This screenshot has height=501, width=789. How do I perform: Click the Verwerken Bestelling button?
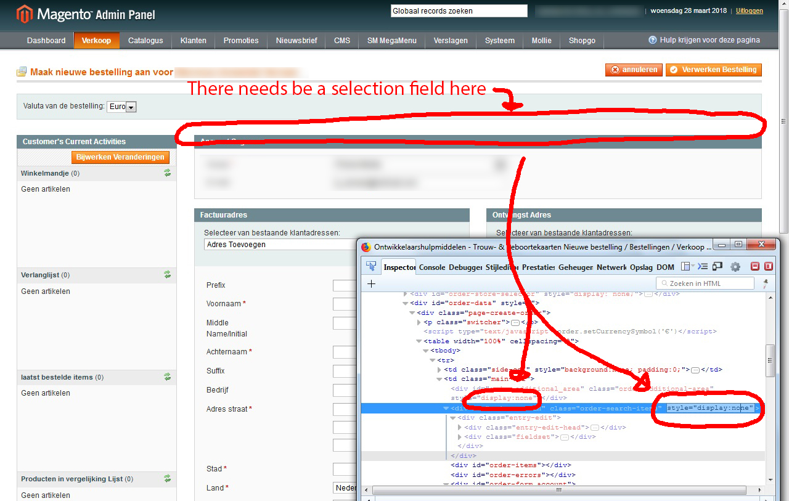click(713, 70)
